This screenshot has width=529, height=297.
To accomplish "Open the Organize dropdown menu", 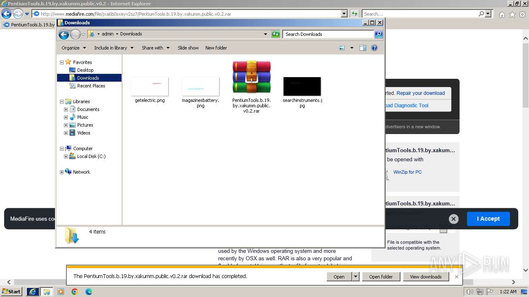I will [74, 48].
